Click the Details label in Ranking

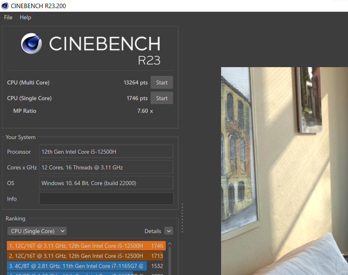pyautogui.click(x=153, y=231)
